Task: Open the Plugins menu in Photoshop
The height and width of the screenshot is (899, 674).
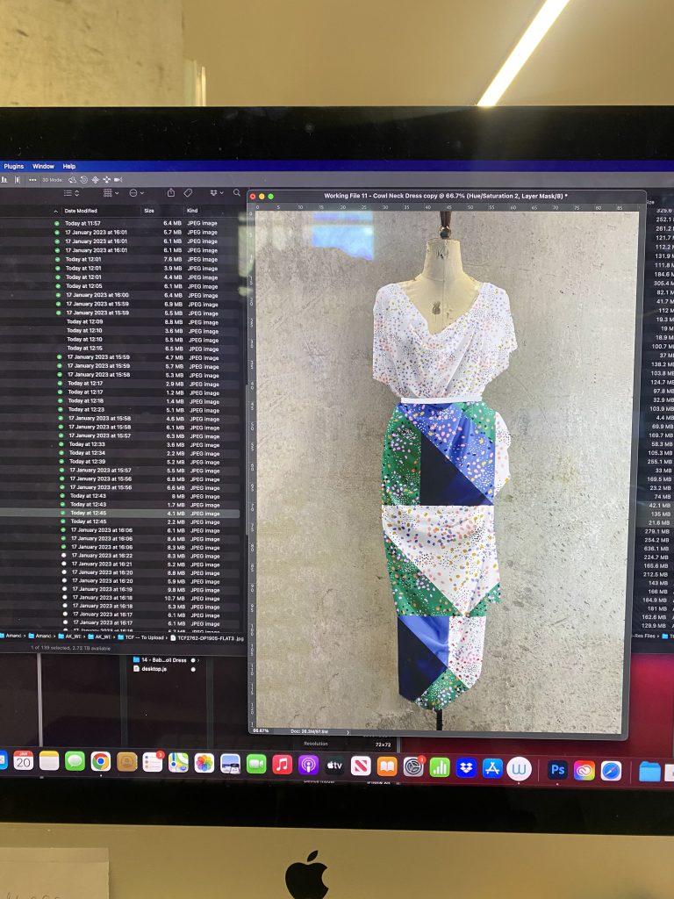Action: [x=14, y=166]
